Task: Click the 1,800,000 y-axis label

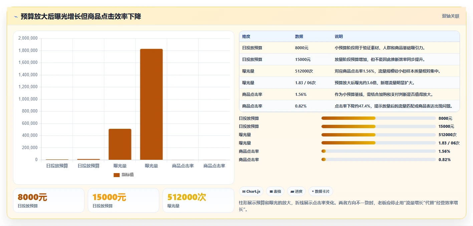Action: pyautogui.click(x=28, y=51)
